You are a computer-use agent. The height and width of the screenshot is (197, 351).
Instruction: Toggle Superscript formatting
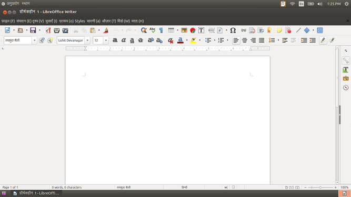pyautogui.click(x=151, y=40)
